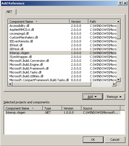Select cscompmgd.dll version 8.0.0.0 row

tap(62, 34)
